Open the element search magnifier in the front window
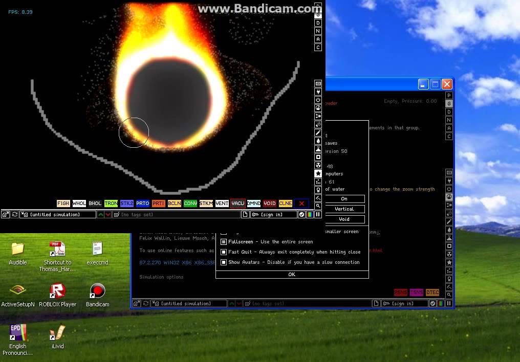This screenshot has width=520, height=362. point(318,206)
